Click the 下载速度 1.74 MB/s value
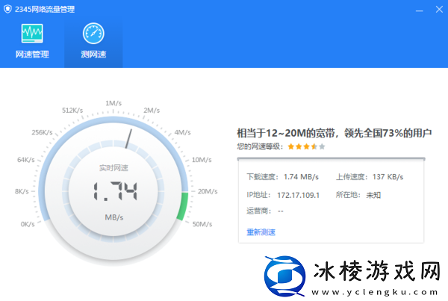The height and width of the screenshot is (301, 448). coord(301,177)
